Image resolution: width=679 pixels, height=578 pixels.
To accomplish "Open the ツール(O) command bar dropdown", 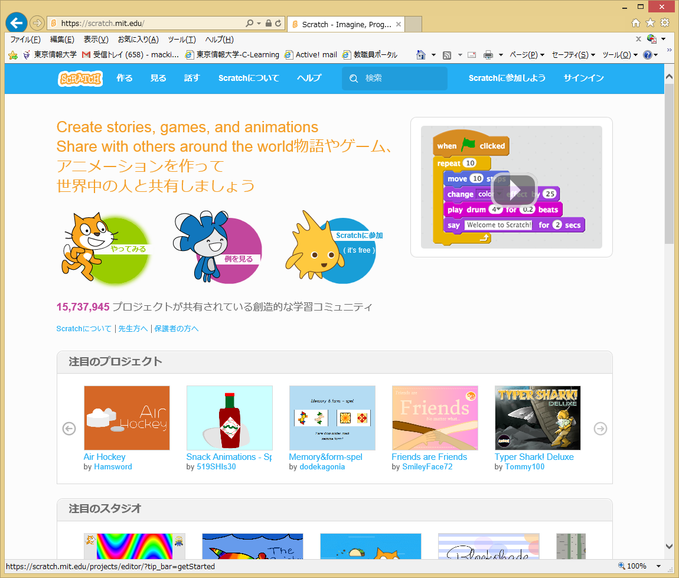I will [620, 55].
